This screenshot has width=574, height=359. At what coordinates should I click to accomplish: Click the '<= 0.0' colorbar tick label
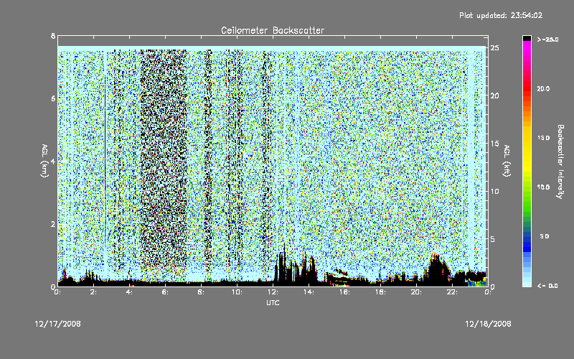(x=547, y=286)
